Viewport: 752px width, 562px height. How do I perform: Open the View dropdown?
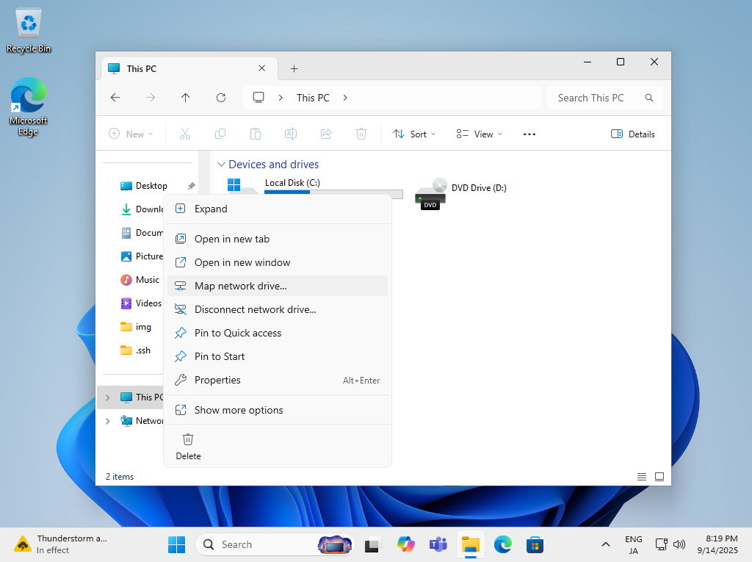[479, 134]
